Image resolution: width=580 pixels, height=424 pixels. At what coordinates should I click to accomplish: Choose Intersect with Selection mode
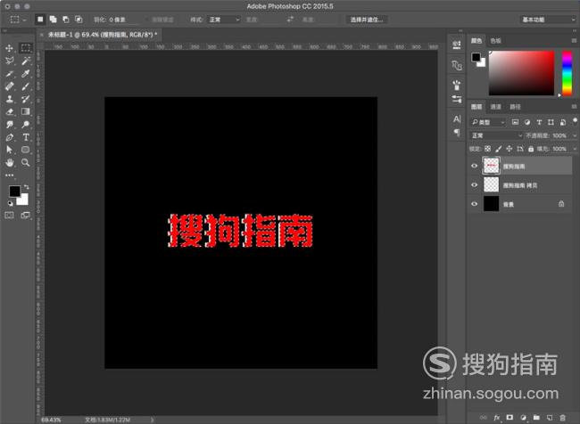(79, 20)
